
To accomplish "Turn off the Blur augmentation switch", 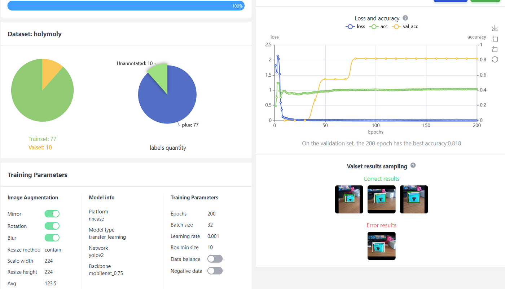I will (52, 238).
